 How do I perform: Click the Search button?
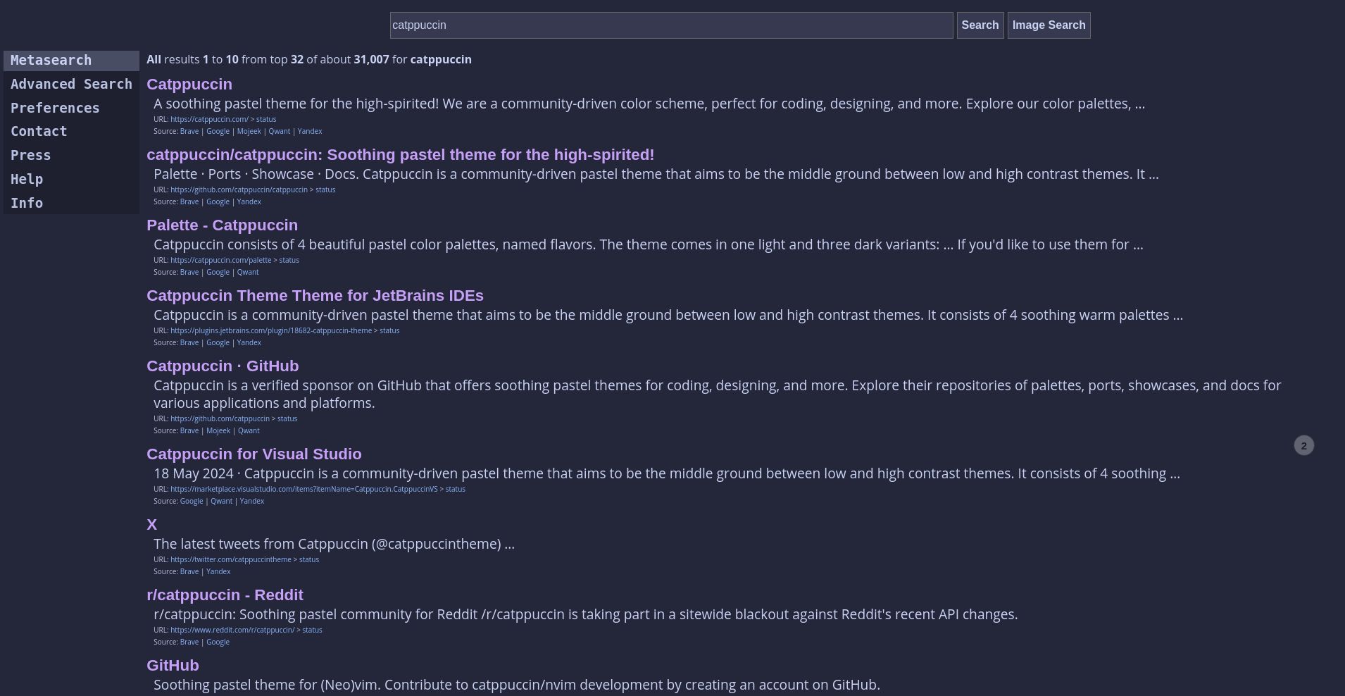tap(980, 25)
